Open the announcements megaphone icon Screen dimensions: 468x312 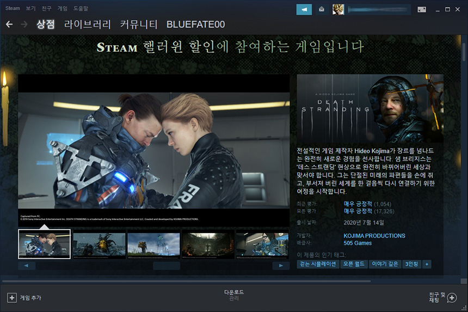304,10
